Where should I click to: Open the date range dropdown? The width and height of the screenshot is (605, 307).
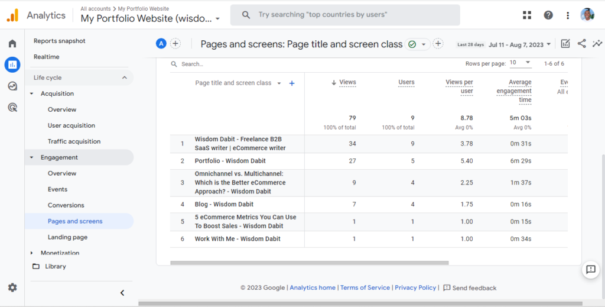[x=520, y=44]
